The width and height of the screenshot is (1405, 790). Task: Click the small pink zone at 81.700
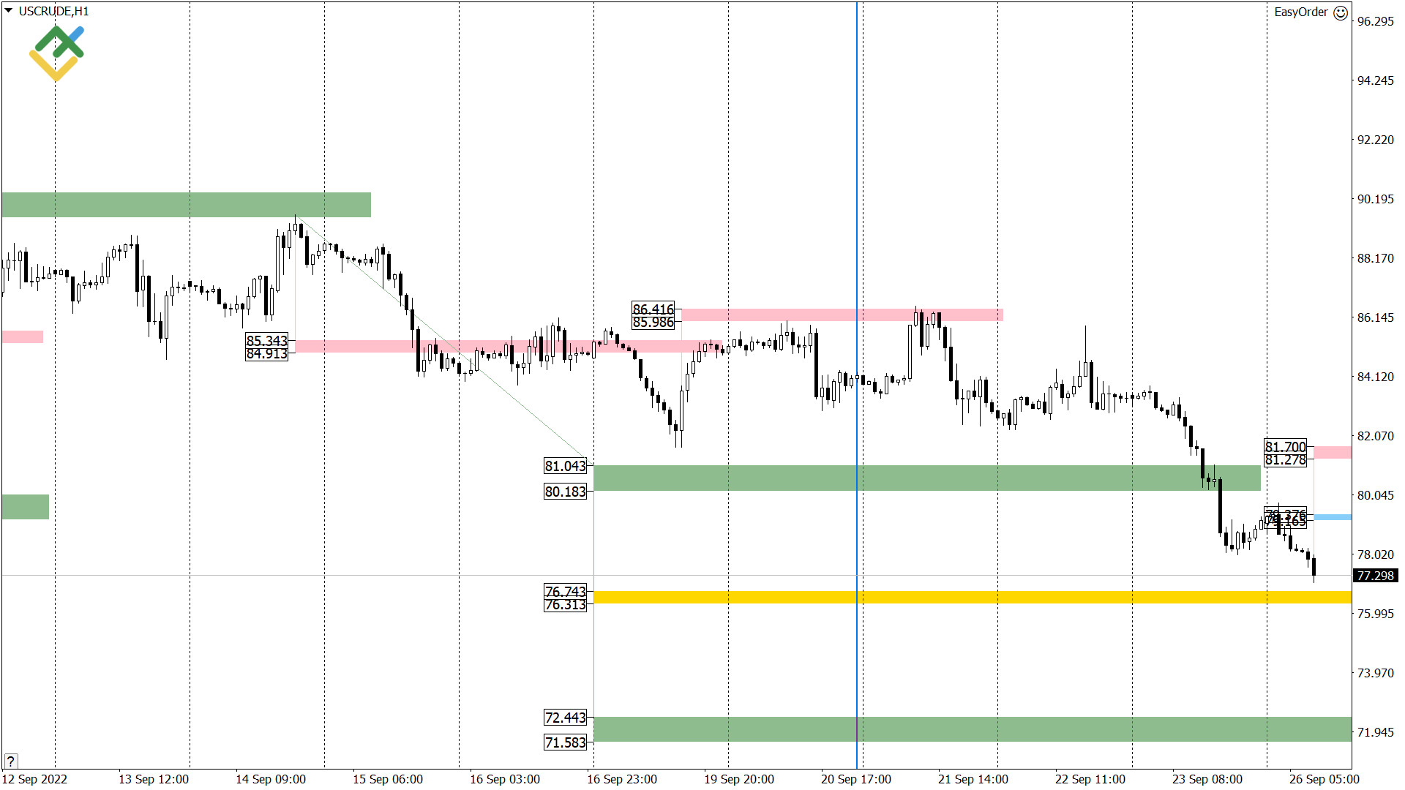pos(1333,453)
